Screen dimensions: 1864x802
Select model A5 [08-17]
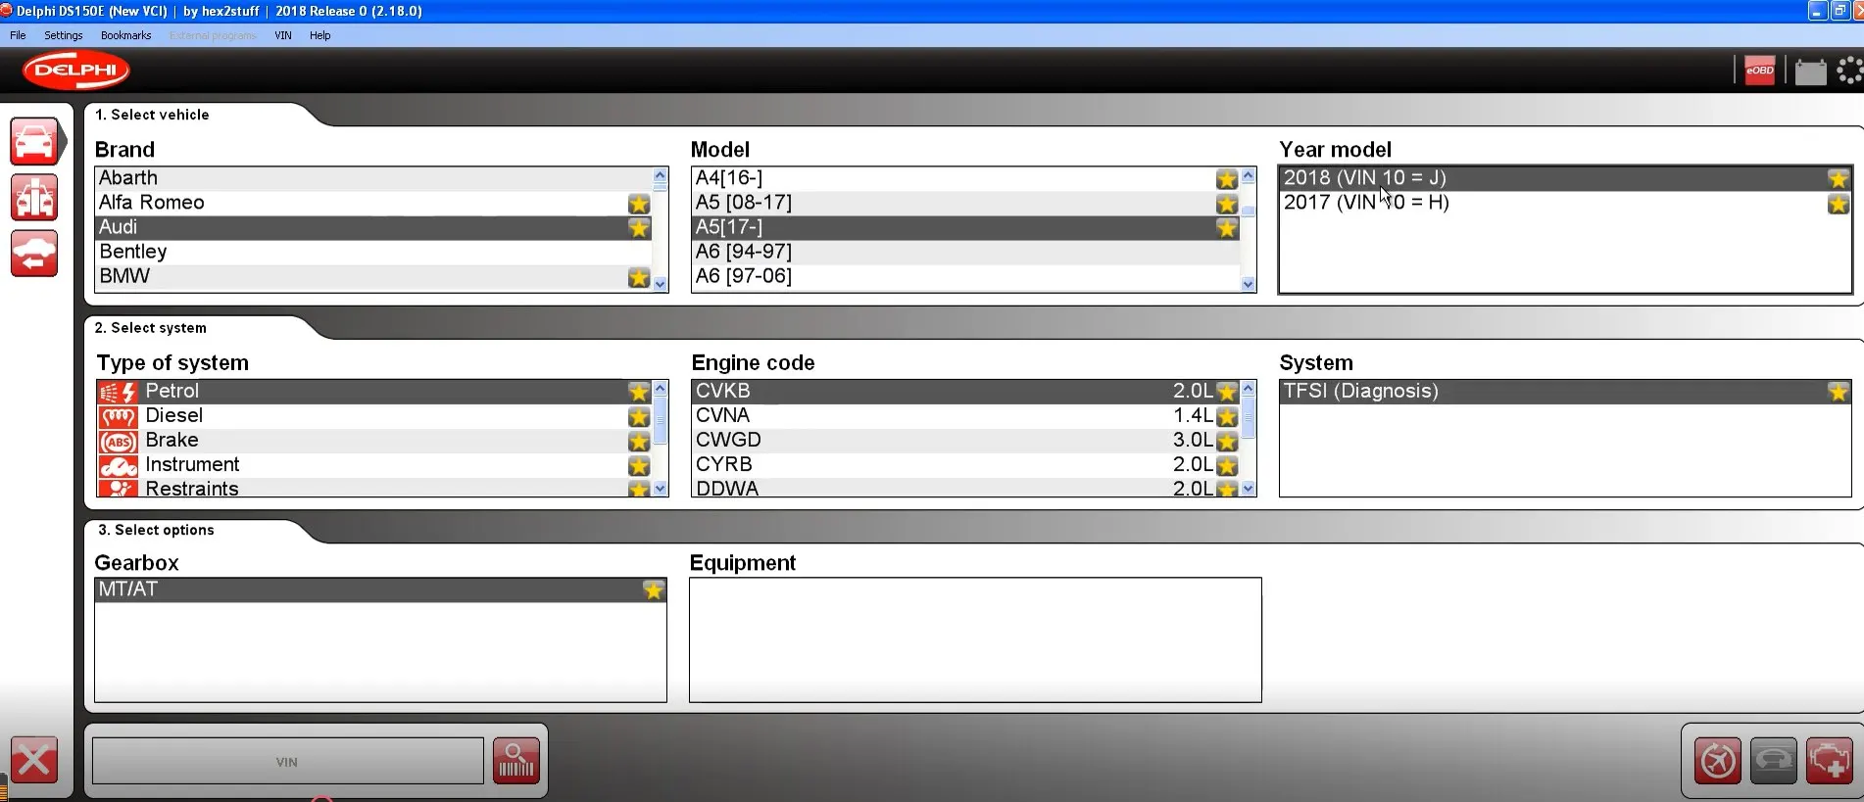[965, 203]
